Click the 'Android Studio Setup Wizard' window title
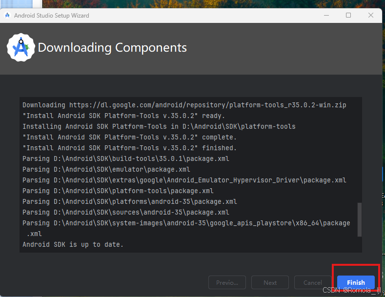 click(x=52, y=16)
